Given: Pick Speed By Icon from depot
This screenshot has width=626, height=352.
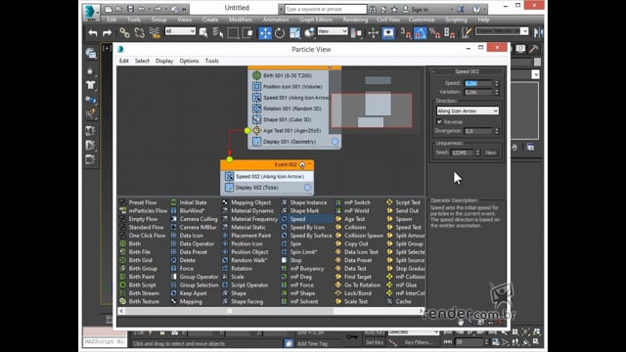Looking at the screenshot, I should tap(307, 227).
